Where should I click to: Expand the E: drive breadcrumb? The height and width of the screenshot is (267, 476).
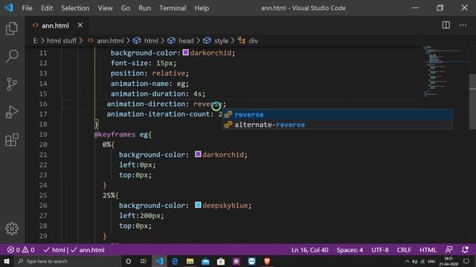tap(36, 41)
